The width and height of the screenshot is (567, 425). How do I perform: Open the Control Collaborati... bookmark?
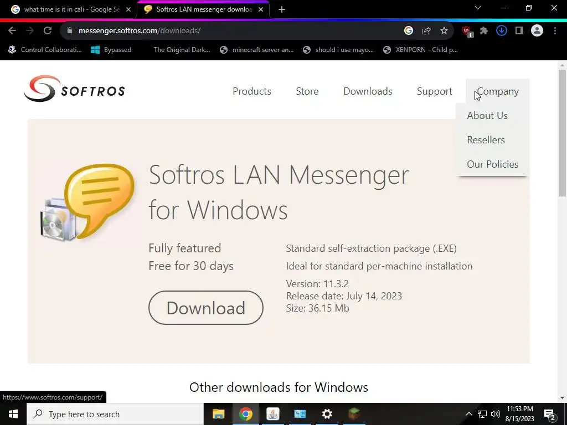pyautogui.click(x=45, y=50)
